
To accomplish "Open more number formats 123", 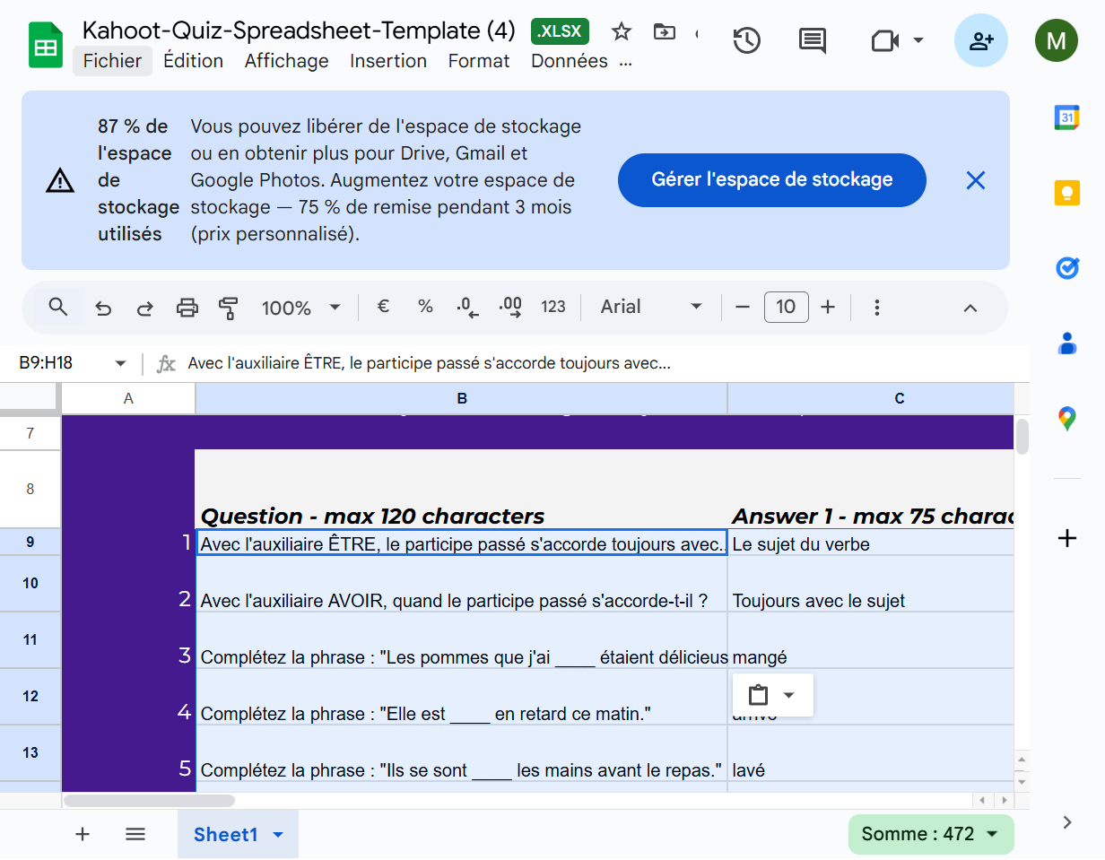I will [553, 307].
